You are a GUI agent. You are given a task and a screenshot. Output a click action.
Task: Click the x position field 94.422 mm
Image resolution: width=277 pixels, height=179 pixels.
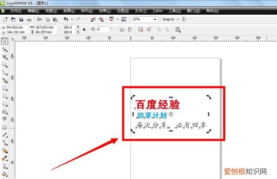pos(17,27)
